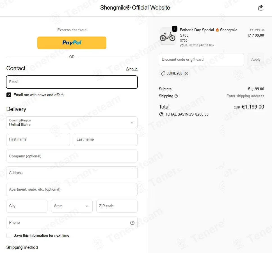Click the product quantity badge showing 1
This screenshot has height=253, width=272.
click(x=175, y=29)
